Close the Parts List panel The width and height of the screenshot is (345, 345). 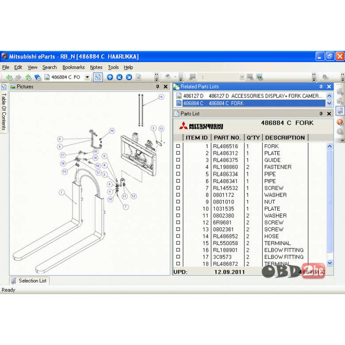click(x=329, y=114)
